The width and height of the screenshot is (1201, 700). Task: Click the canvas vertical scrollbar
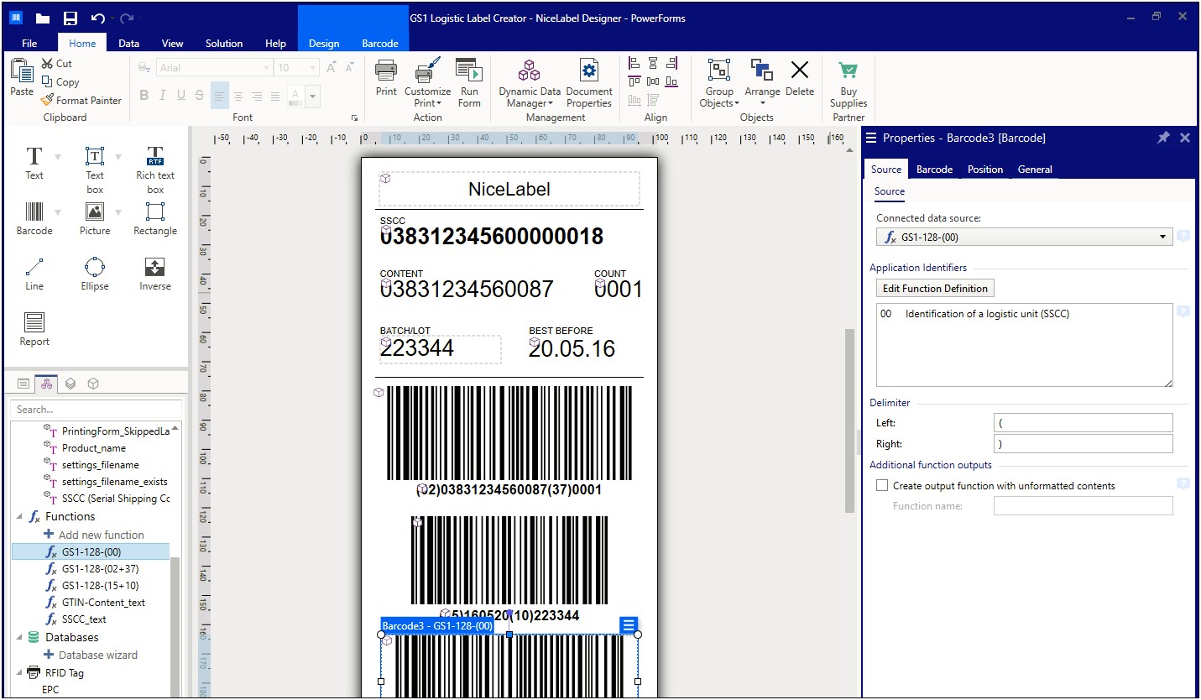[x=849, y=420]
